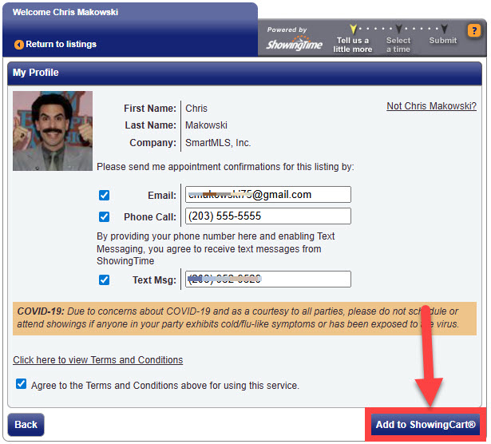Image resolution: width=491 pixels, height=444 pixels.
Task: Select the Text Msg number field
Action: point(267,279)
